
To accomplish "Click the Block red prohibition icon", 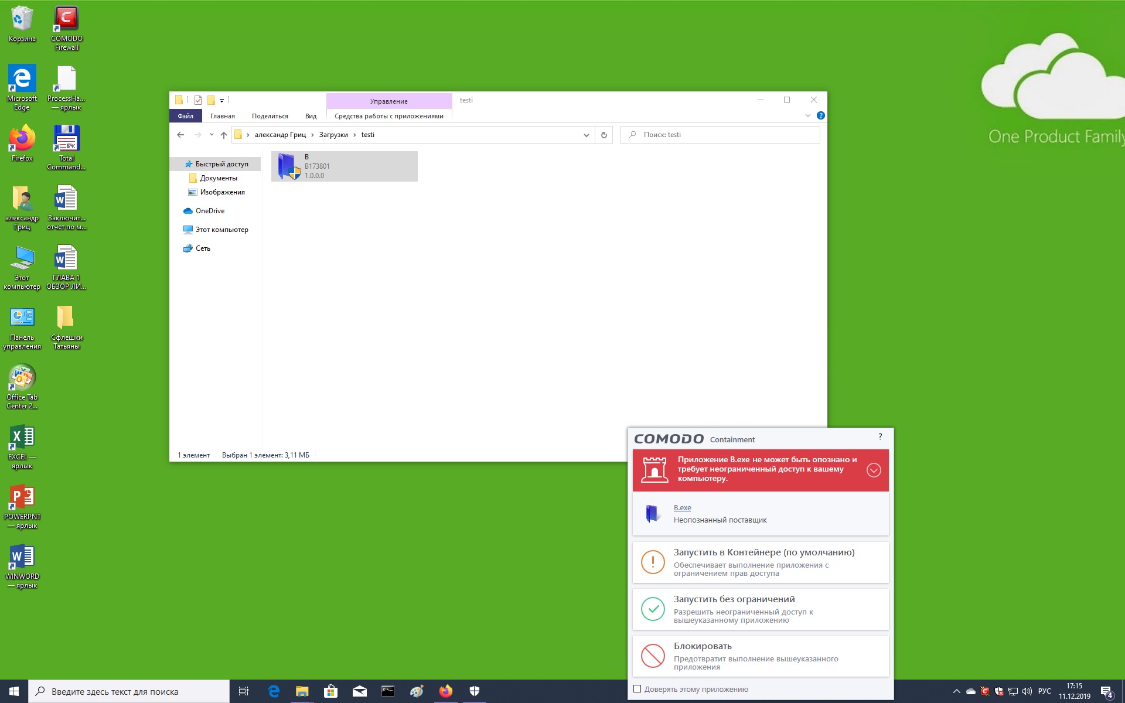I will pyautogui.click(x=653, y=656).
